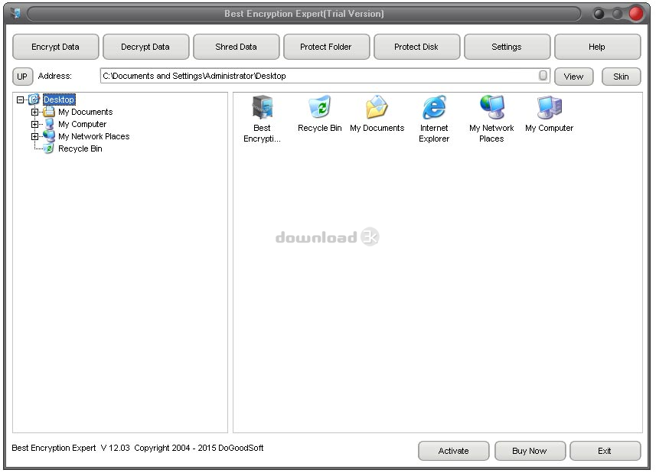Click the gray maximize circle in title bar
The height and width of the screenshot is (473, 656).
(617, 14)
